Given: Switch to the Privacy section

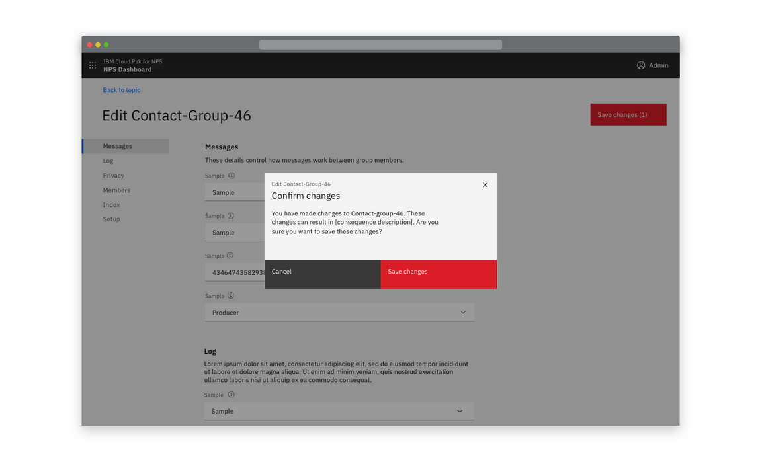Looking at the screenshot, I should click(x=113, y=175).
